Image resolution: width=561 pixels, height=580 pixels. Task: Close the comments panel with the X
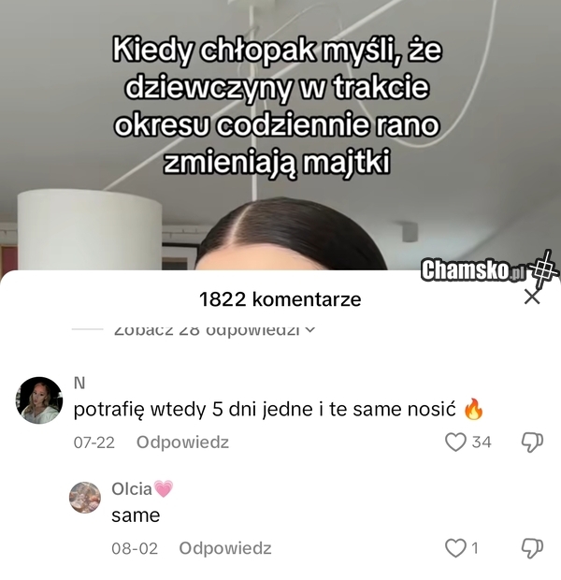[532, 297]
